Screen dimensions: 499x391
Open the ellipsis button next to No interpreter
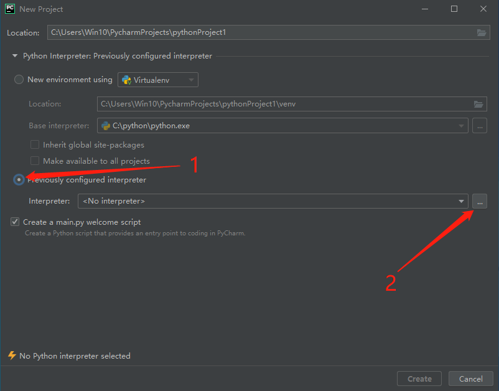click(480, 201)
